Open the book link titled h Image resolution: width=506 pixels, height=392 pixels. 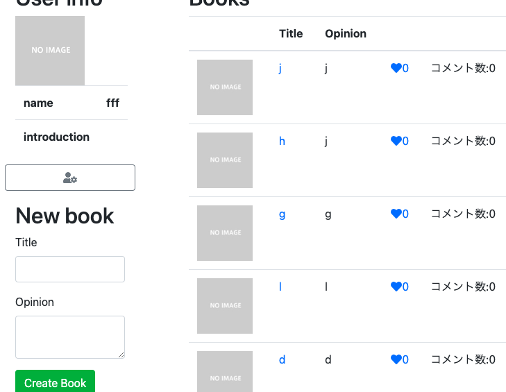[x=282, y=141]
